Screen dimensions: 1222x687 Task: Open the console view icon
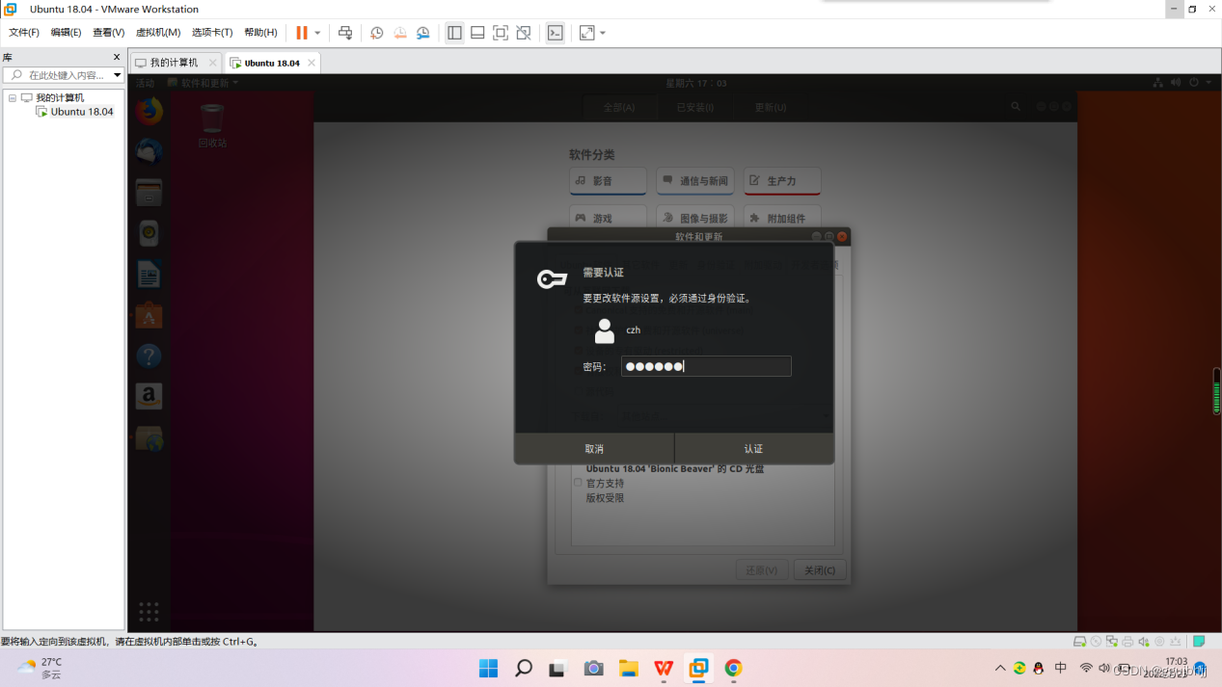556,33
